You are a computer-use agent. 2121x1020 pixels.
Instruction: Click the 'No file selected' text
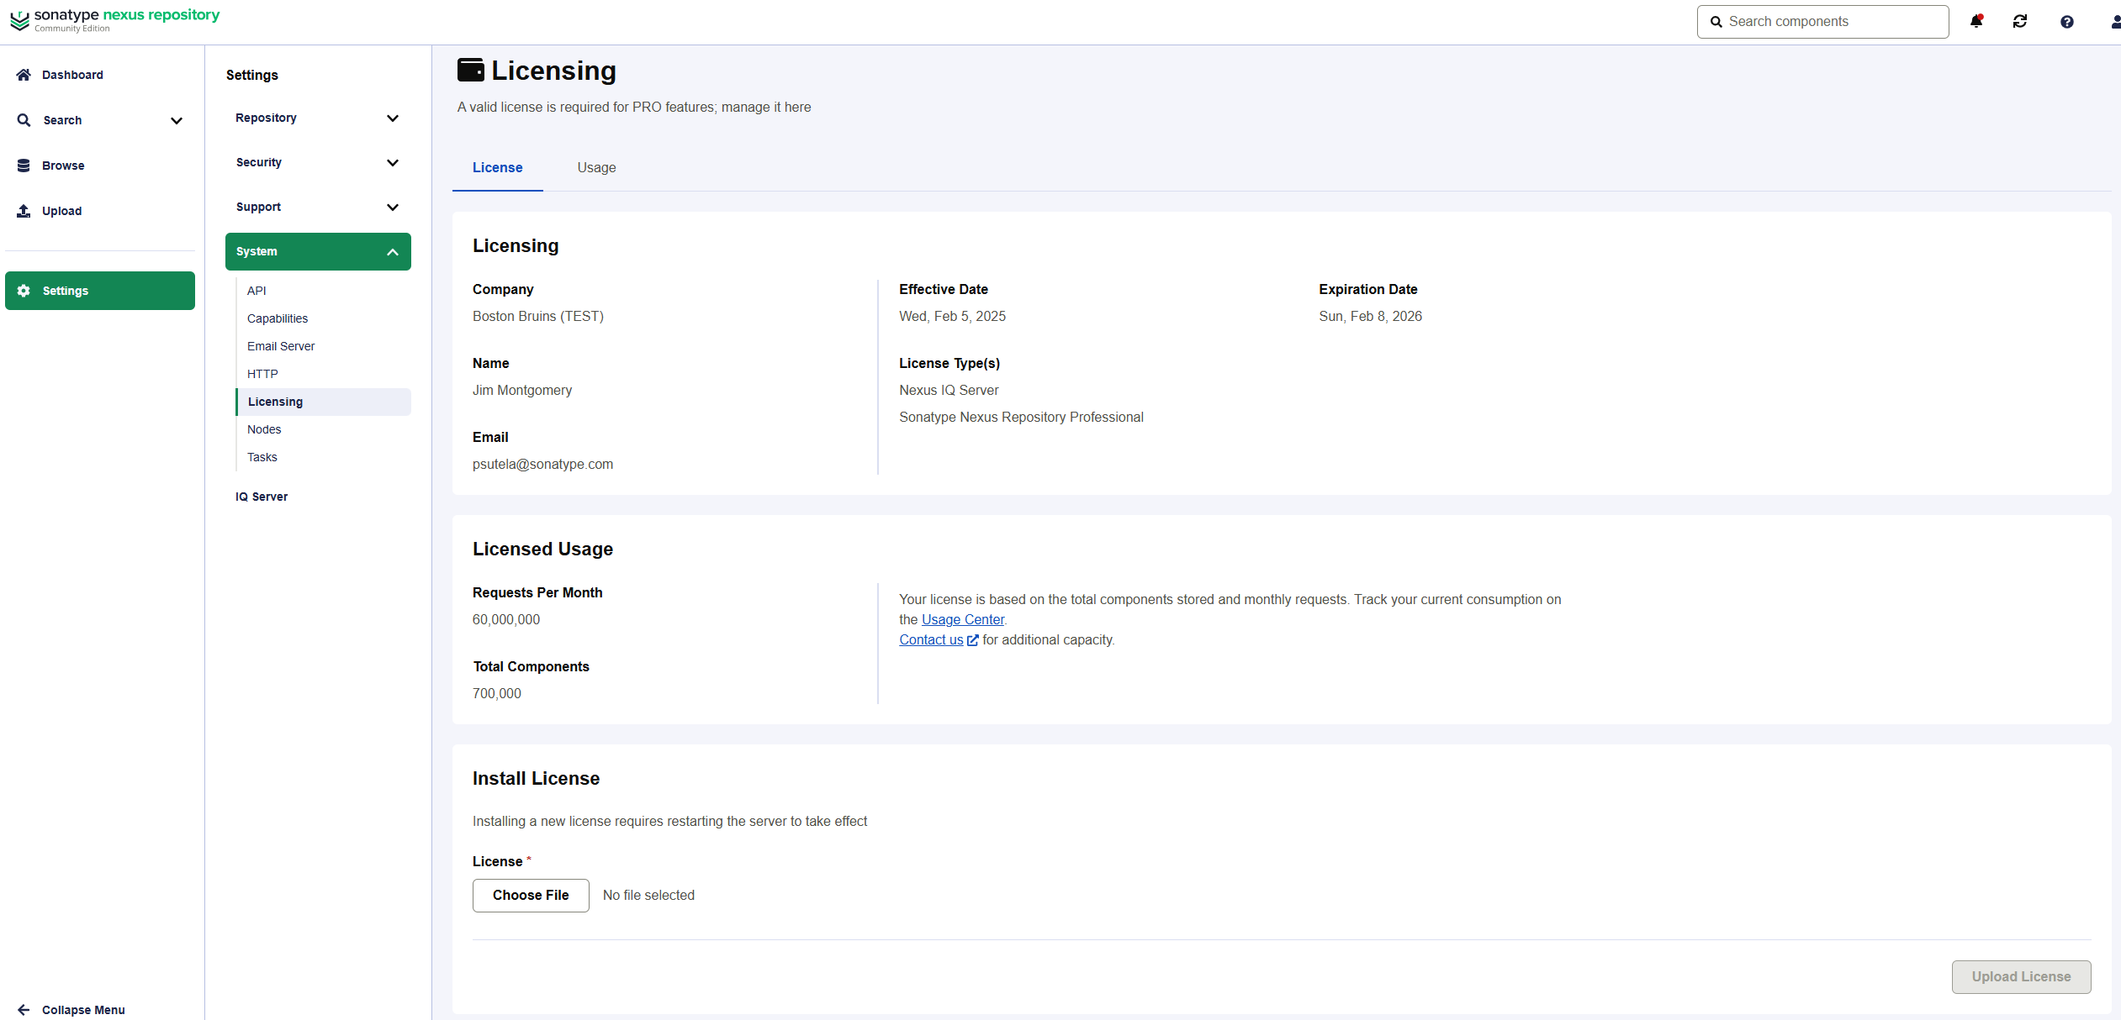[648, 896]
